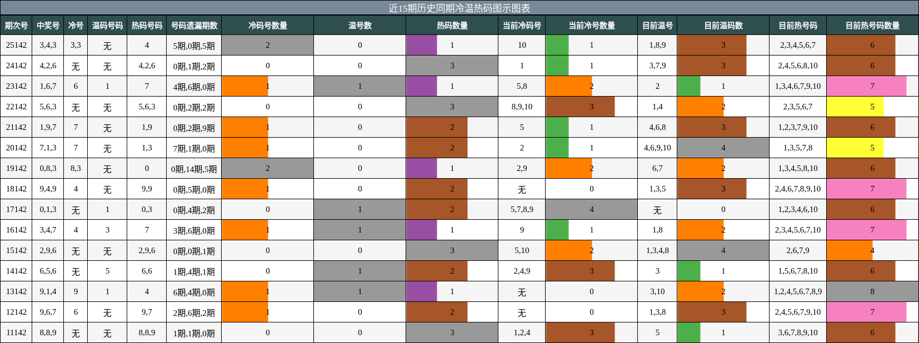Click the orange bar showing 4 in row 15142
Screen dimensions: 919x343
(x=850, y=250)
